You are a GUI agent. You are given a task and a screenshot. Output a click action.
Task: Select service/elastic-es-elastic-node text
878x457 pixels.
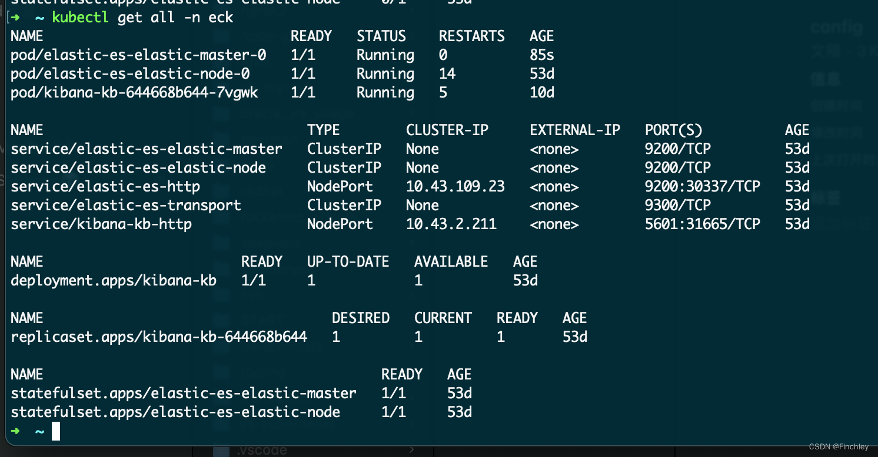(138, 168)
